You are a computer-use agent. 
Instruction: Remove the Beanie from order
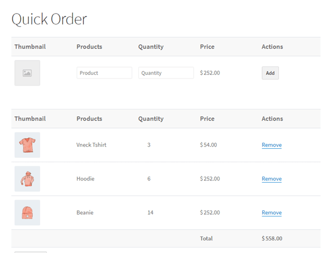[271, 213]
